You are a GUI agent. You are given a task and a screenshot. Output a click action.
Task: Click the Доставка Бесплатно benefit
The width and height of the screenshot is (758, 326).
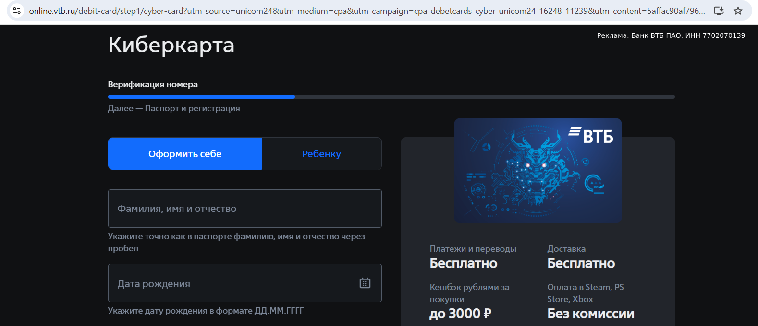[581, 257]
